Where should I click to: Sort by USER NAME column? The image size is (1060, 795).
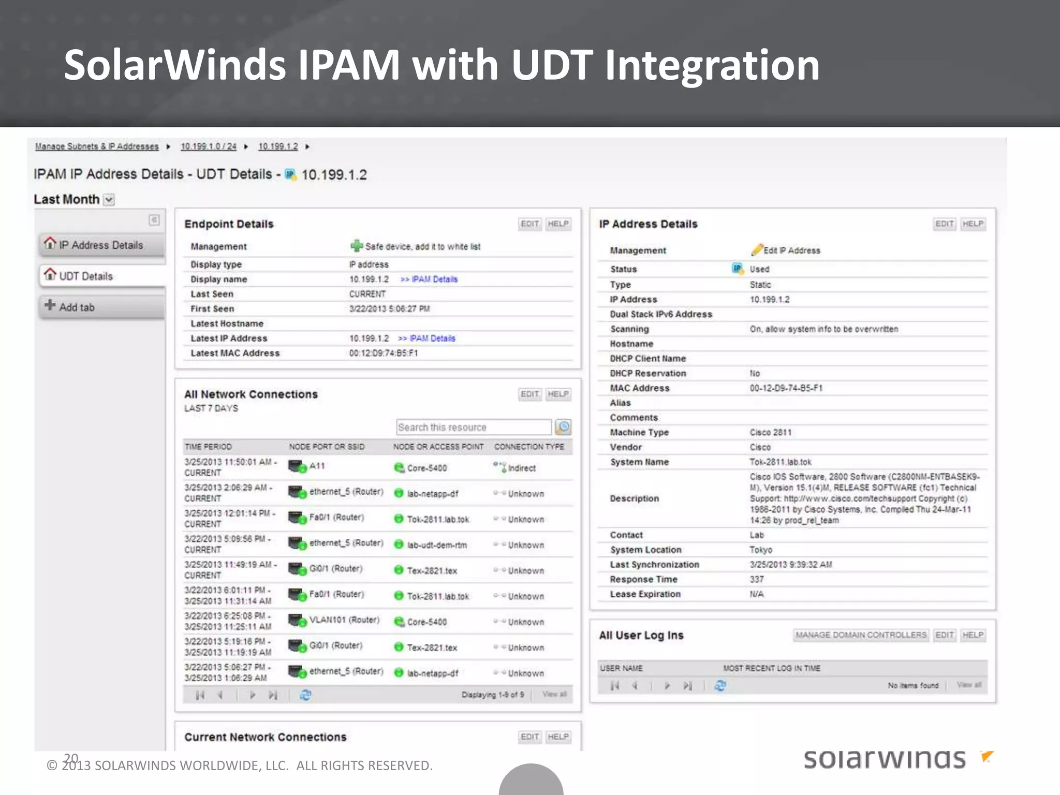(x=621, y=669)
